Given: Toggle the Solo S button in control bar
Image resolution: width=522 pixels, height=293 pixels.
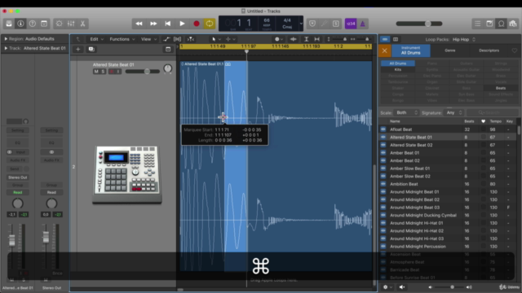Looking at the screenshot, I should [x=335, y=24].
